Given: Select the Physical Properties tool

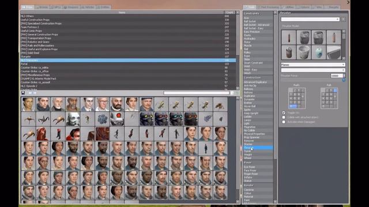Looking at the screenshot, I should pyautogui.click(x=258, y=134).
